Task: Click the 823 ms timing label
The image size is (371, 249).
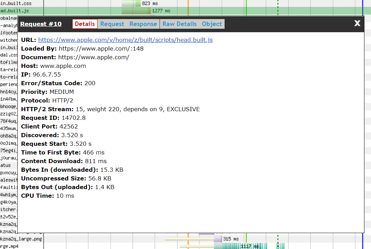Action: pos(150,3)
